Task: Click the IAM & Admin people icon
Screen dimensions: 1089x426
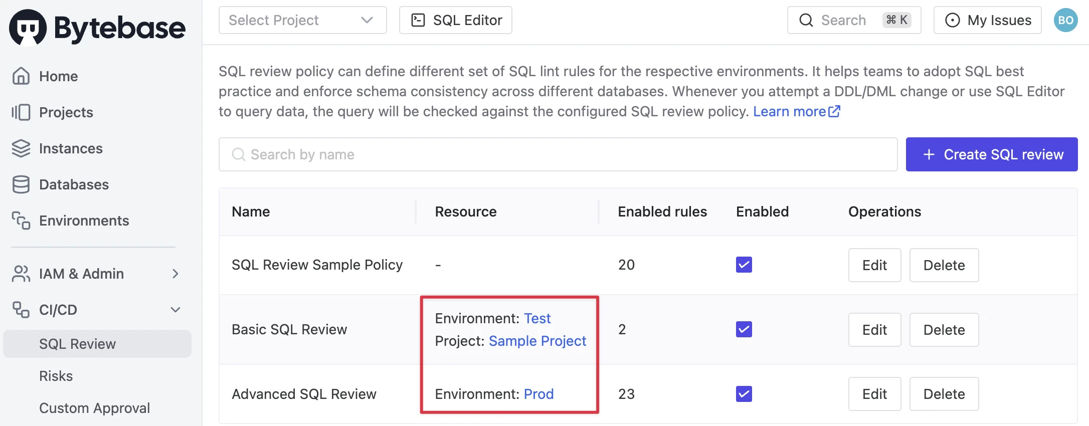Action: point(21,274)
